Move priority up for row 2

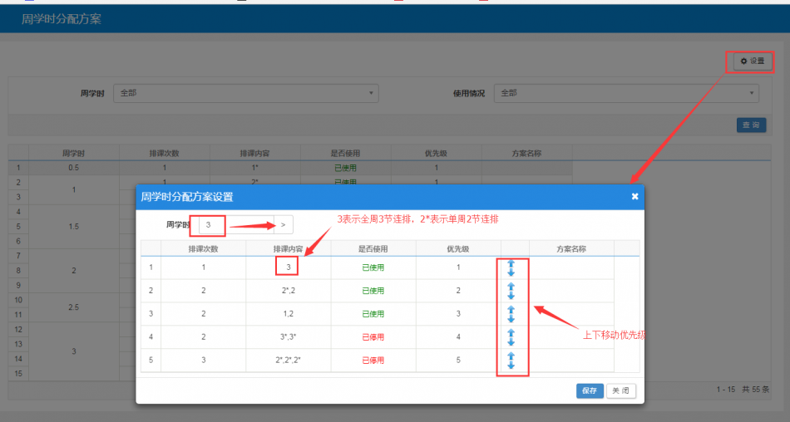tap(511, 287)
